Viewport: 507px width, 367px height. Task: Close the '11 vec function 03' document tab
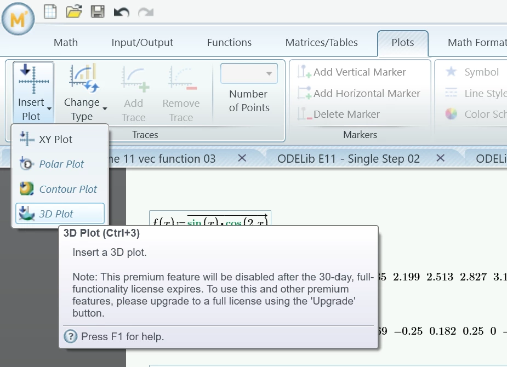click(x=242, y=158)
